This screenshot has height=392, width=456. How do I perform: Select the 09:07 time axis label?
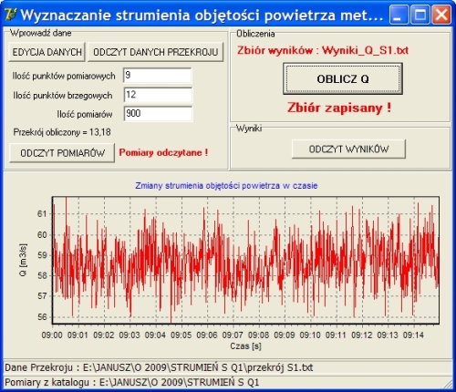[233, 335]
